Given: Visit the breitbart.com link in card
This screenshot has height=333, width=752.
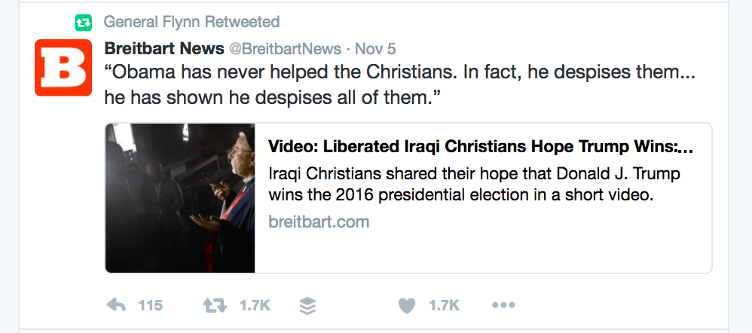Looking at the screenshot, I should [x=319, y=221].
